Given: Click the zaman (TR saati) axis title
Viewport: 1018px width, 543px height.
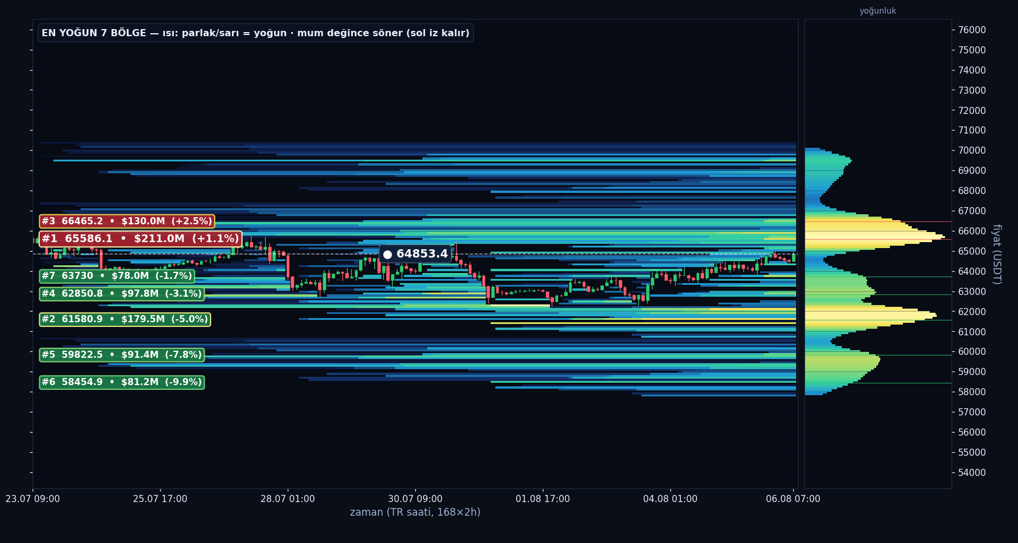Looking at the screenshot, I should (415, 512).
